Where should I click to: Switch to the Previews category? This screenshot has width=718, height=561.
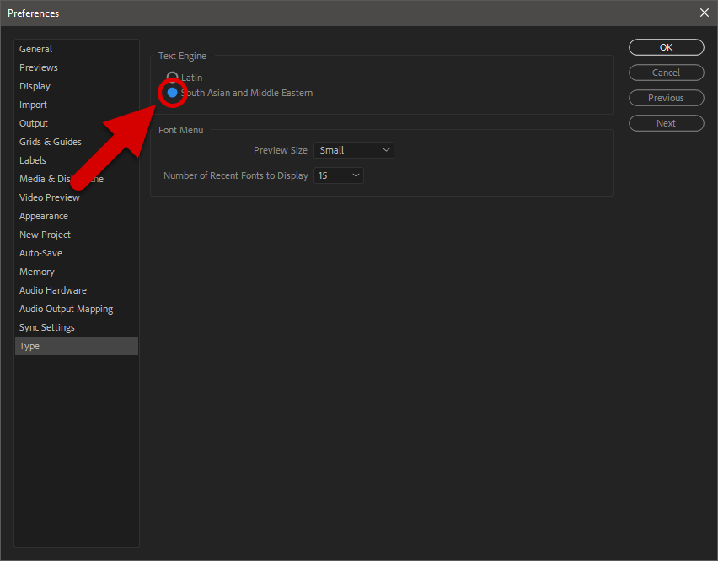(39, 67)
